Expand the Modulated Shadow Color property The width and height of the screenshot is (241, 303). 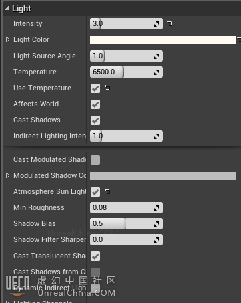tap(7, 175)
